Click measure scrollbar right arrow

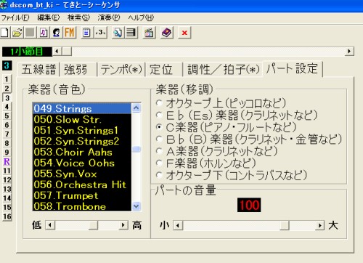tap(349, 52)
